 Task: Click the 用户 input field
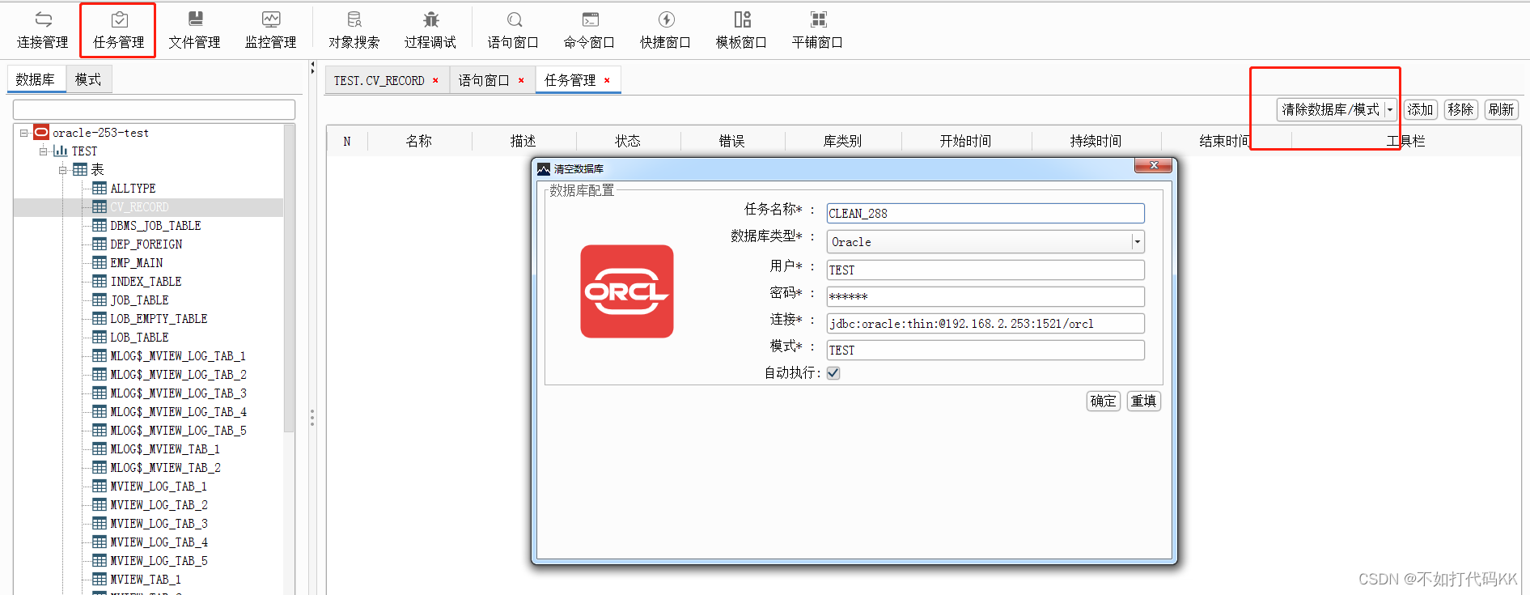pyautogui.click(x=985, y=270)
